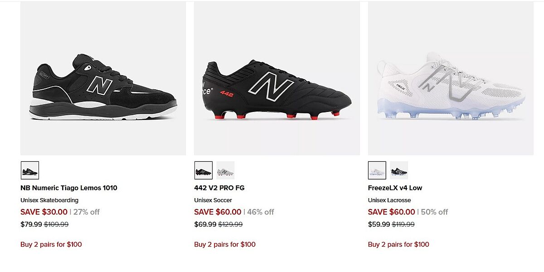Image resolution: width=544 pixels, height=272 pixels.
Task: Open Buy 2 pairs promo under 442 V2 PRO
Action: (x=225, y=244)
